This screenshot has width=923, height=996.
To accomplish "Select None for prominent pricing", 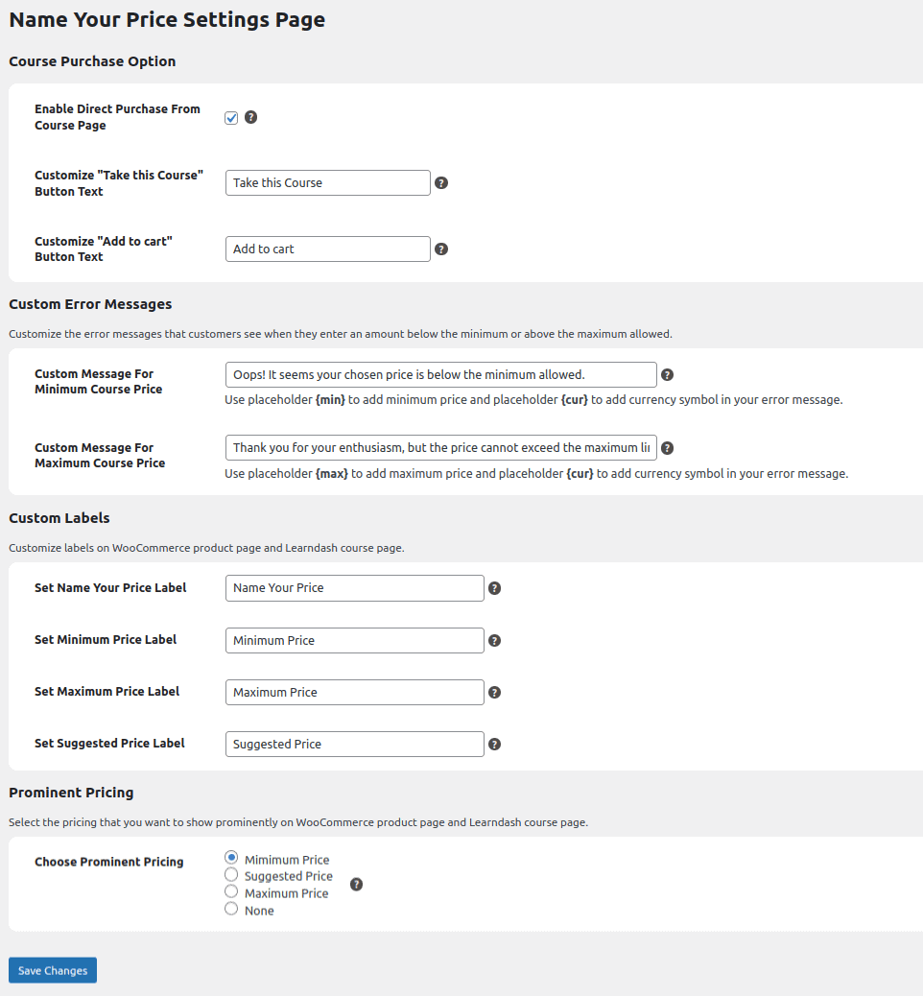I will click(231, 909).
